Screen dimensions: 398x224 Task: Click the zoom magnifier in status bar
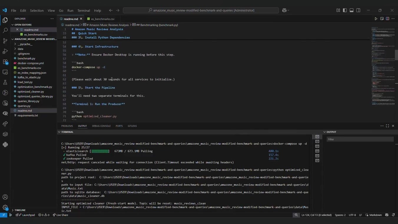click(296, 215)
